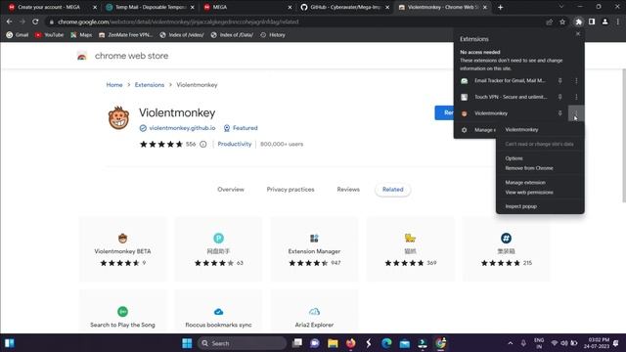Image resolution: width=626 pixels, height=352 pixels.
Task: Open Violentmonkey BETA related extension card
Action: pyautogui.click(x=122, y=249)
